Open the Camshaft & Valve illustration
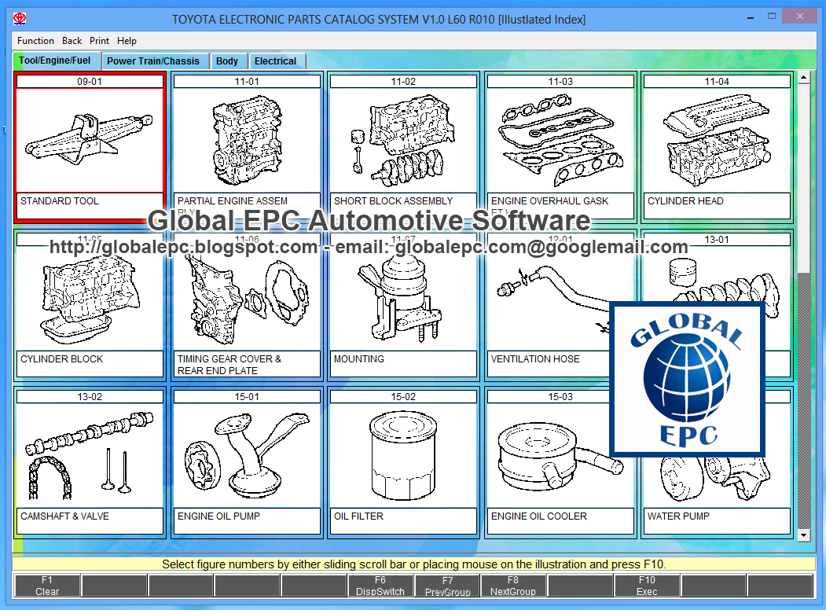The height and width of the screenshot is (610, 826). tap(90, 456)
